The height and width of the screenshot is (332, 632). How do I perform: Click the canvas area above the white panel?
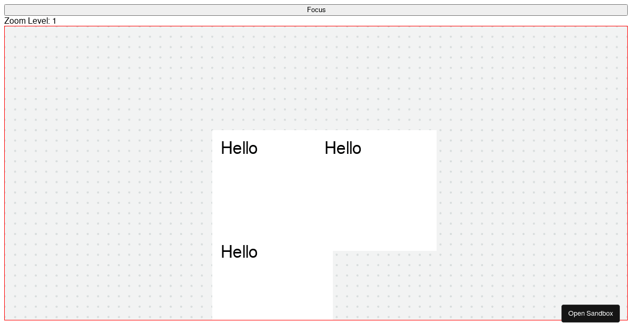(324, 79)
